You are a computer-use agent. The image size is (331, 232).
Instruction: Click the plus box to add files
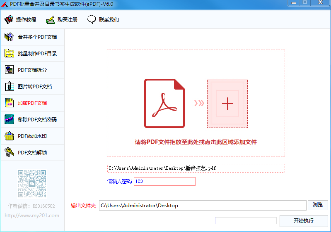tap(227, 103)
